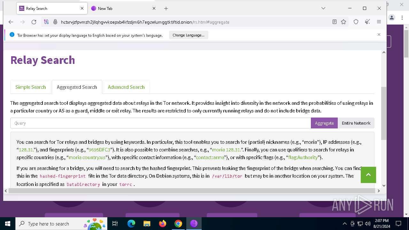Image resolution: width=409 pixels, height=230 pixels.
Task: Click the taskbar search box
Action: coord(61,224)
